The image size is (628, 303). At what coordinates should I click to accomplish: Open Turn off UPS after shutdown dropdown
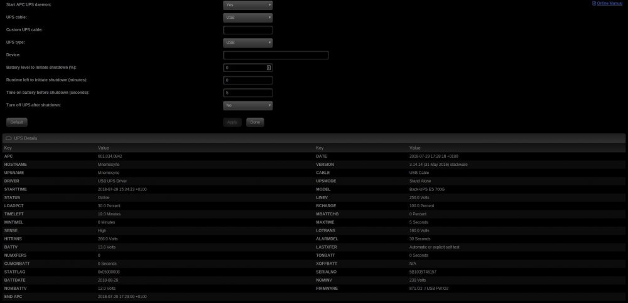tap(248, 105)
